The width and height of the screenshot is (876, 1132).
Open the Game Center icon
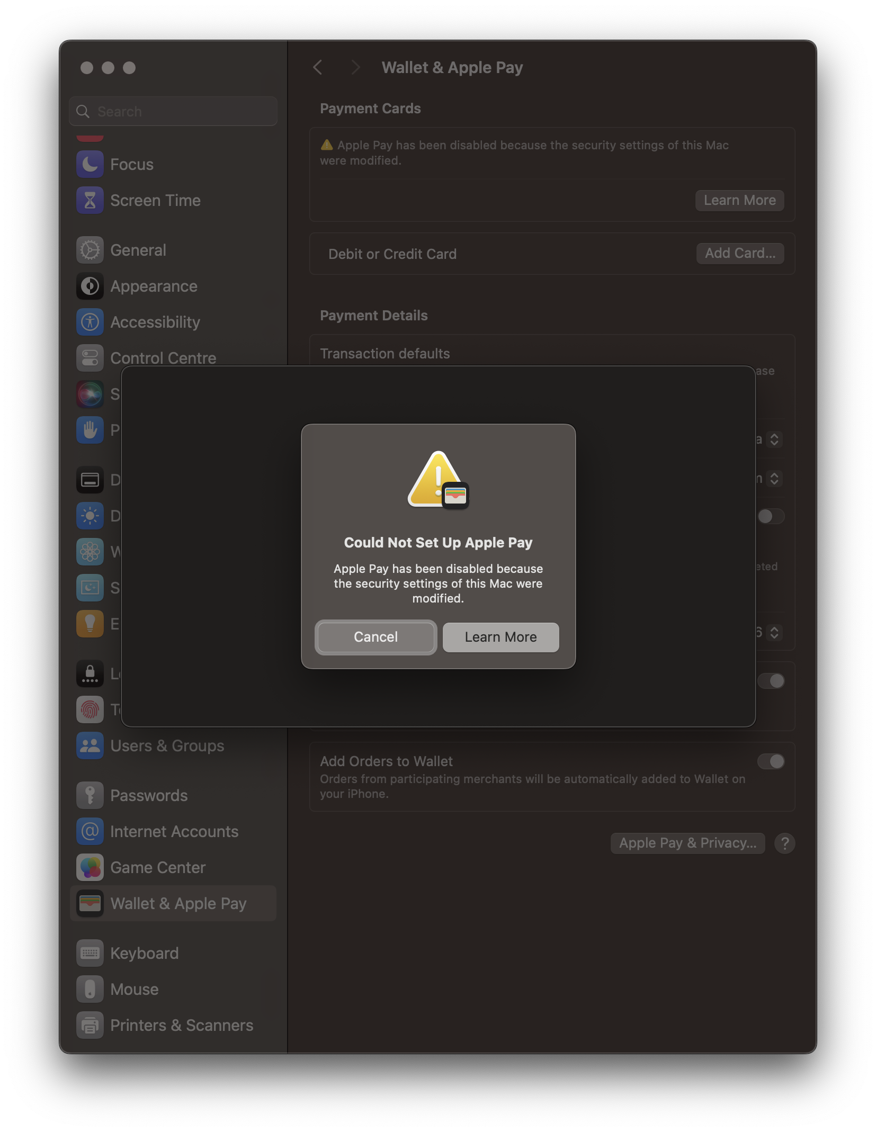[x=90, y=867]
